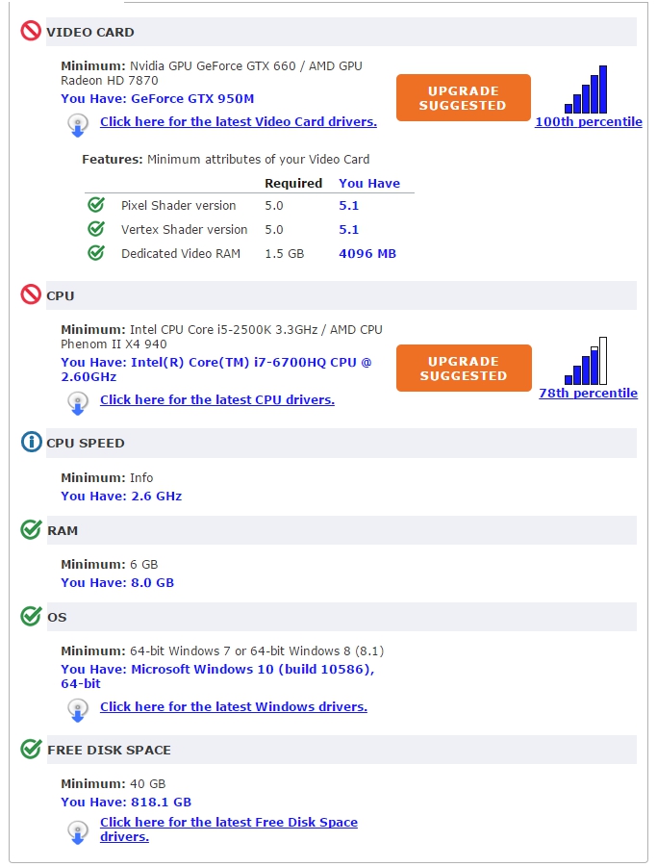Open the 100th percentile link

(589, 121)
